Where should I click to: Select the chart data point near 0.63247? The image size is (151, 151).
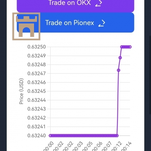click(119, 70)
